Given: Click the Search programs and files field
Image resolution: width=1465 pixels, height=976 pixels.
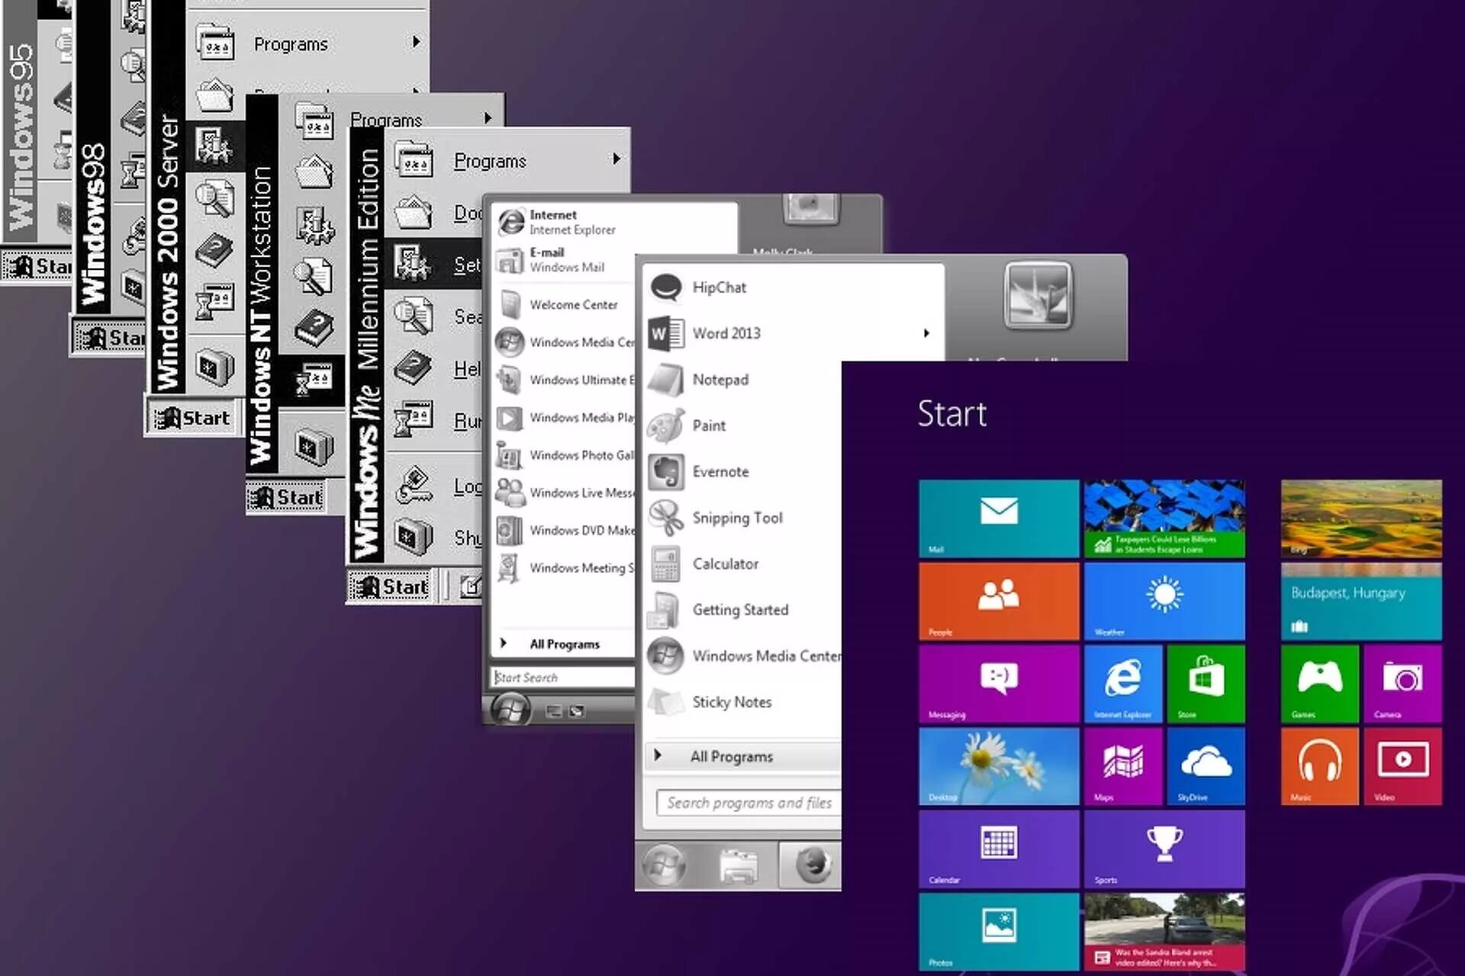Looking at the screenshot, I should [x=748, y=802].
